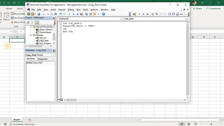This screenshot has width=224, height=126.
Task: Save the VBA project with the floppy icon
Action: click(38, 14)
